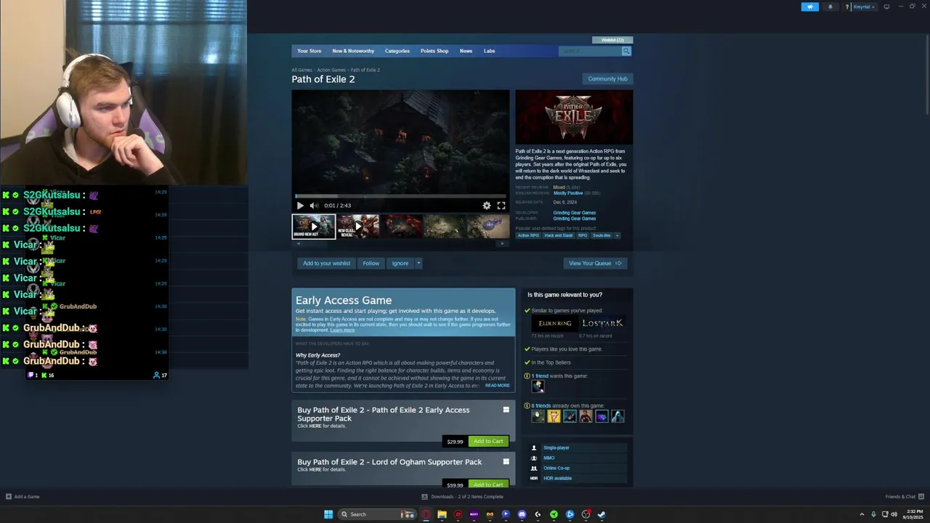
Task: Open the 1 friend wants this game link
Action: pos(540,376)
